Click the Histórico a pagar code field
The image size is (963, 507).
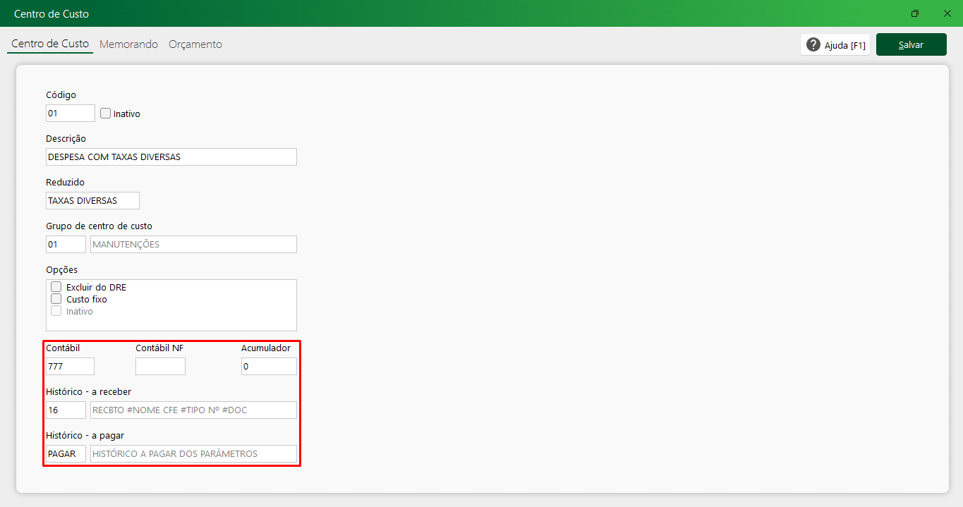(x=66, y=453)
